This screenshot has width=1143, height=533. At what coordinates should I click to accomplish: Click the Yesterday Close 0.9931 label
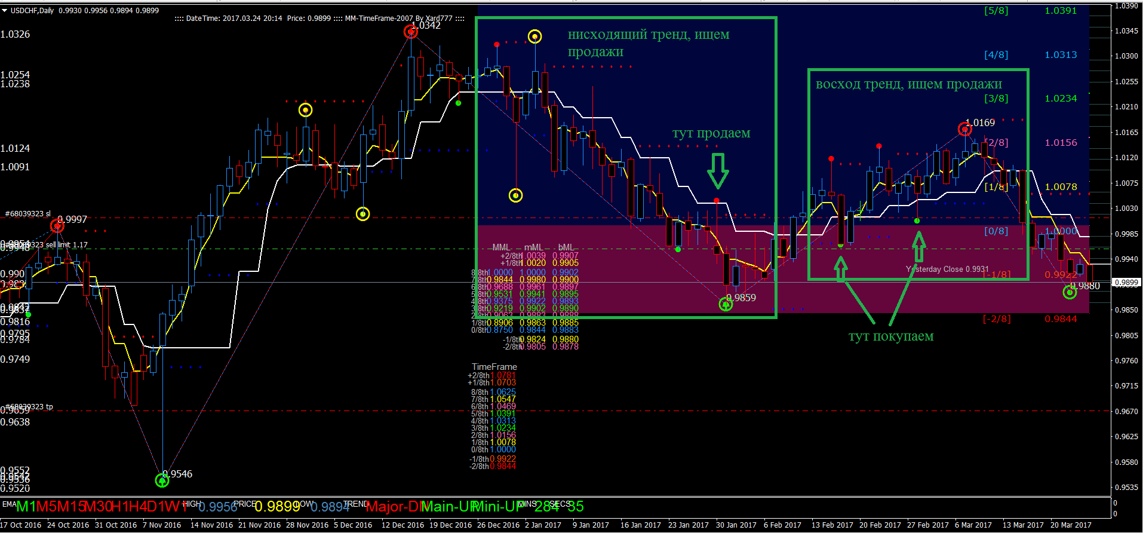(947, 269)
